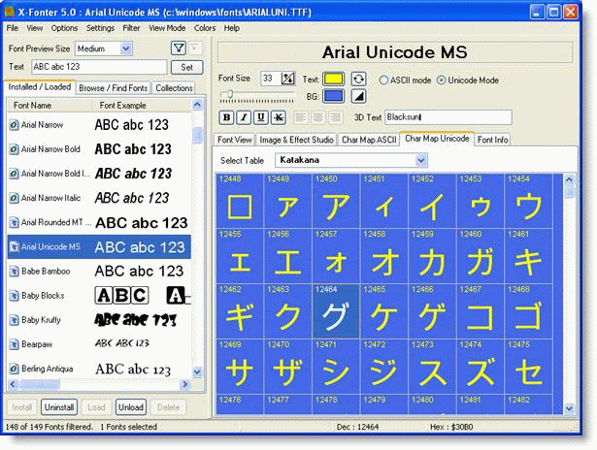
Task: Select character cell 12466
Action: click(432, 310)
